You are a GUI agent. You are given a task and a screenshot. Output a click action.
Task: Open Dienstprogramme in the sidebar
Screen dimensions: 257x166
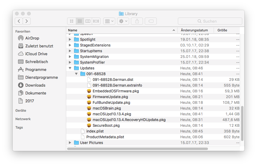(x=38, y=77)
